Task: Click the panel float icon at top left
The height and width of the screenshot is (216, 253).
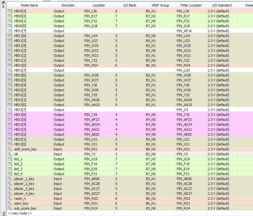Action: [3, 3]
